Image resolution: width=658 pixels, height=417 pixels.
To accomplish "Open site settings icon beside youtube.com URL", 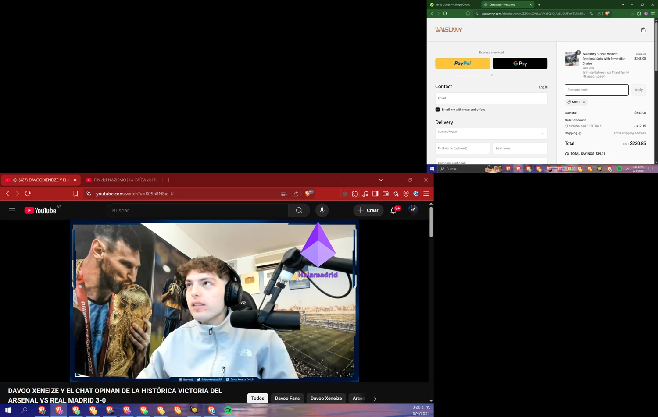I will click(x=89, y=194).
